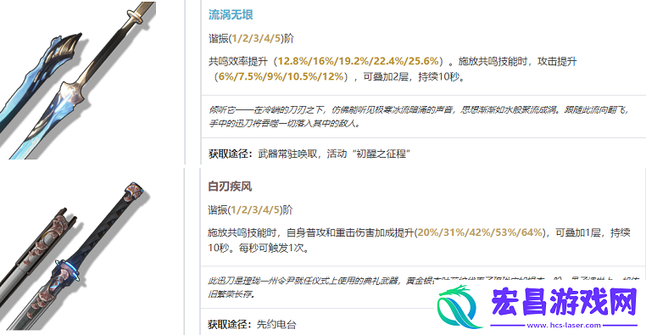646x335 pixels.
Task: Open the 白刃疾风 dark sword image
Action: 75,255
